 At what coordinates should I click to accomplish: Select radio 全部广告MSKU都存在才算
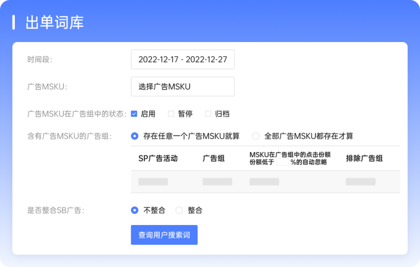pos(255,136)
